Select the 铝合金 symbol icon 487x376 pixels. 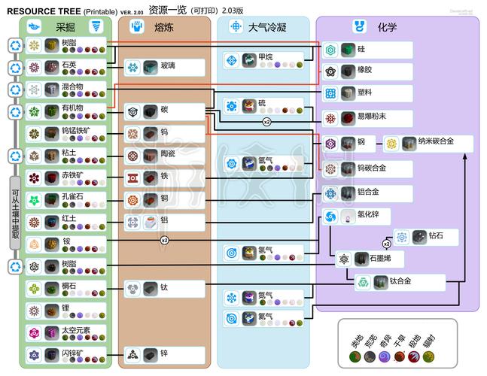(x=330, y=193)
